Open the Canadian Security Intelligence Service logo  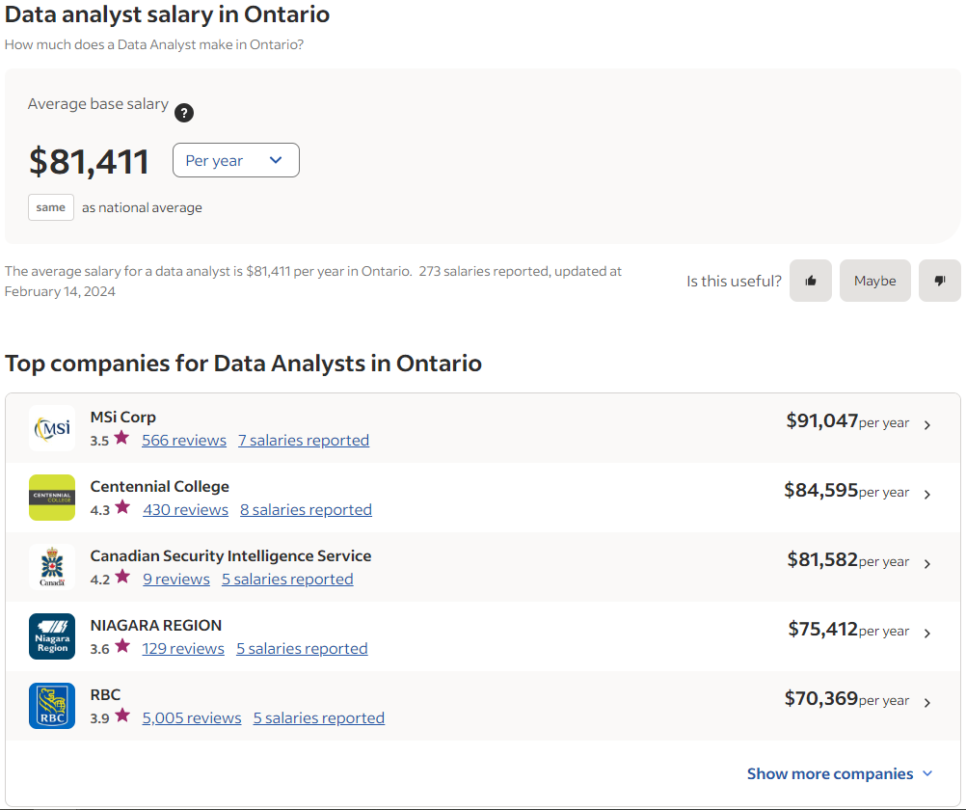(52, 566)
